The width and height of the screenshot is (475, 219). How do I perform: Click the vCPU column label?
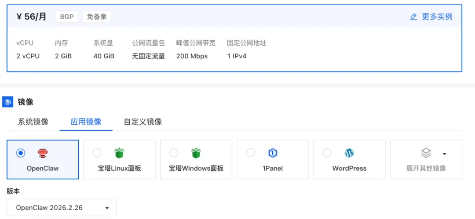(25, 43)
